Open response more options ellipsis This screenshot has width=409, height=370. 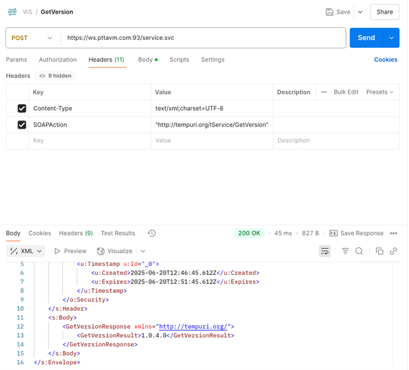393,233
